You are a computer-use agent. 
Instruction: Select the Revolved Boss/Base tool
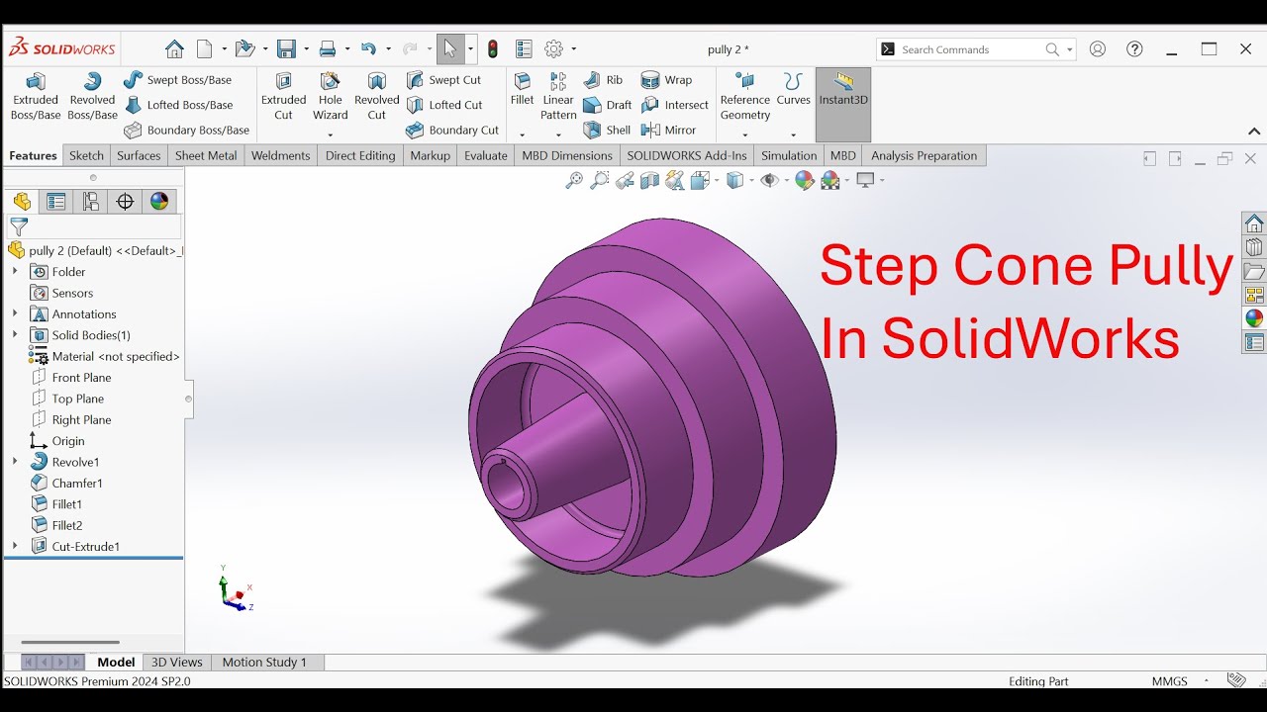click(x=93, y=97)
